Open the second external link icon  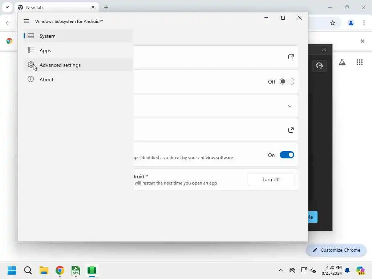coord(291,130)
